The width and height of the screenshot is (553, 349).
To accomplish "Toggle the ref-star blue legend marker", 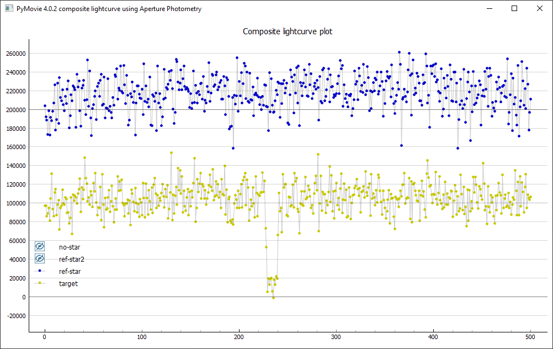I will 40,271.
